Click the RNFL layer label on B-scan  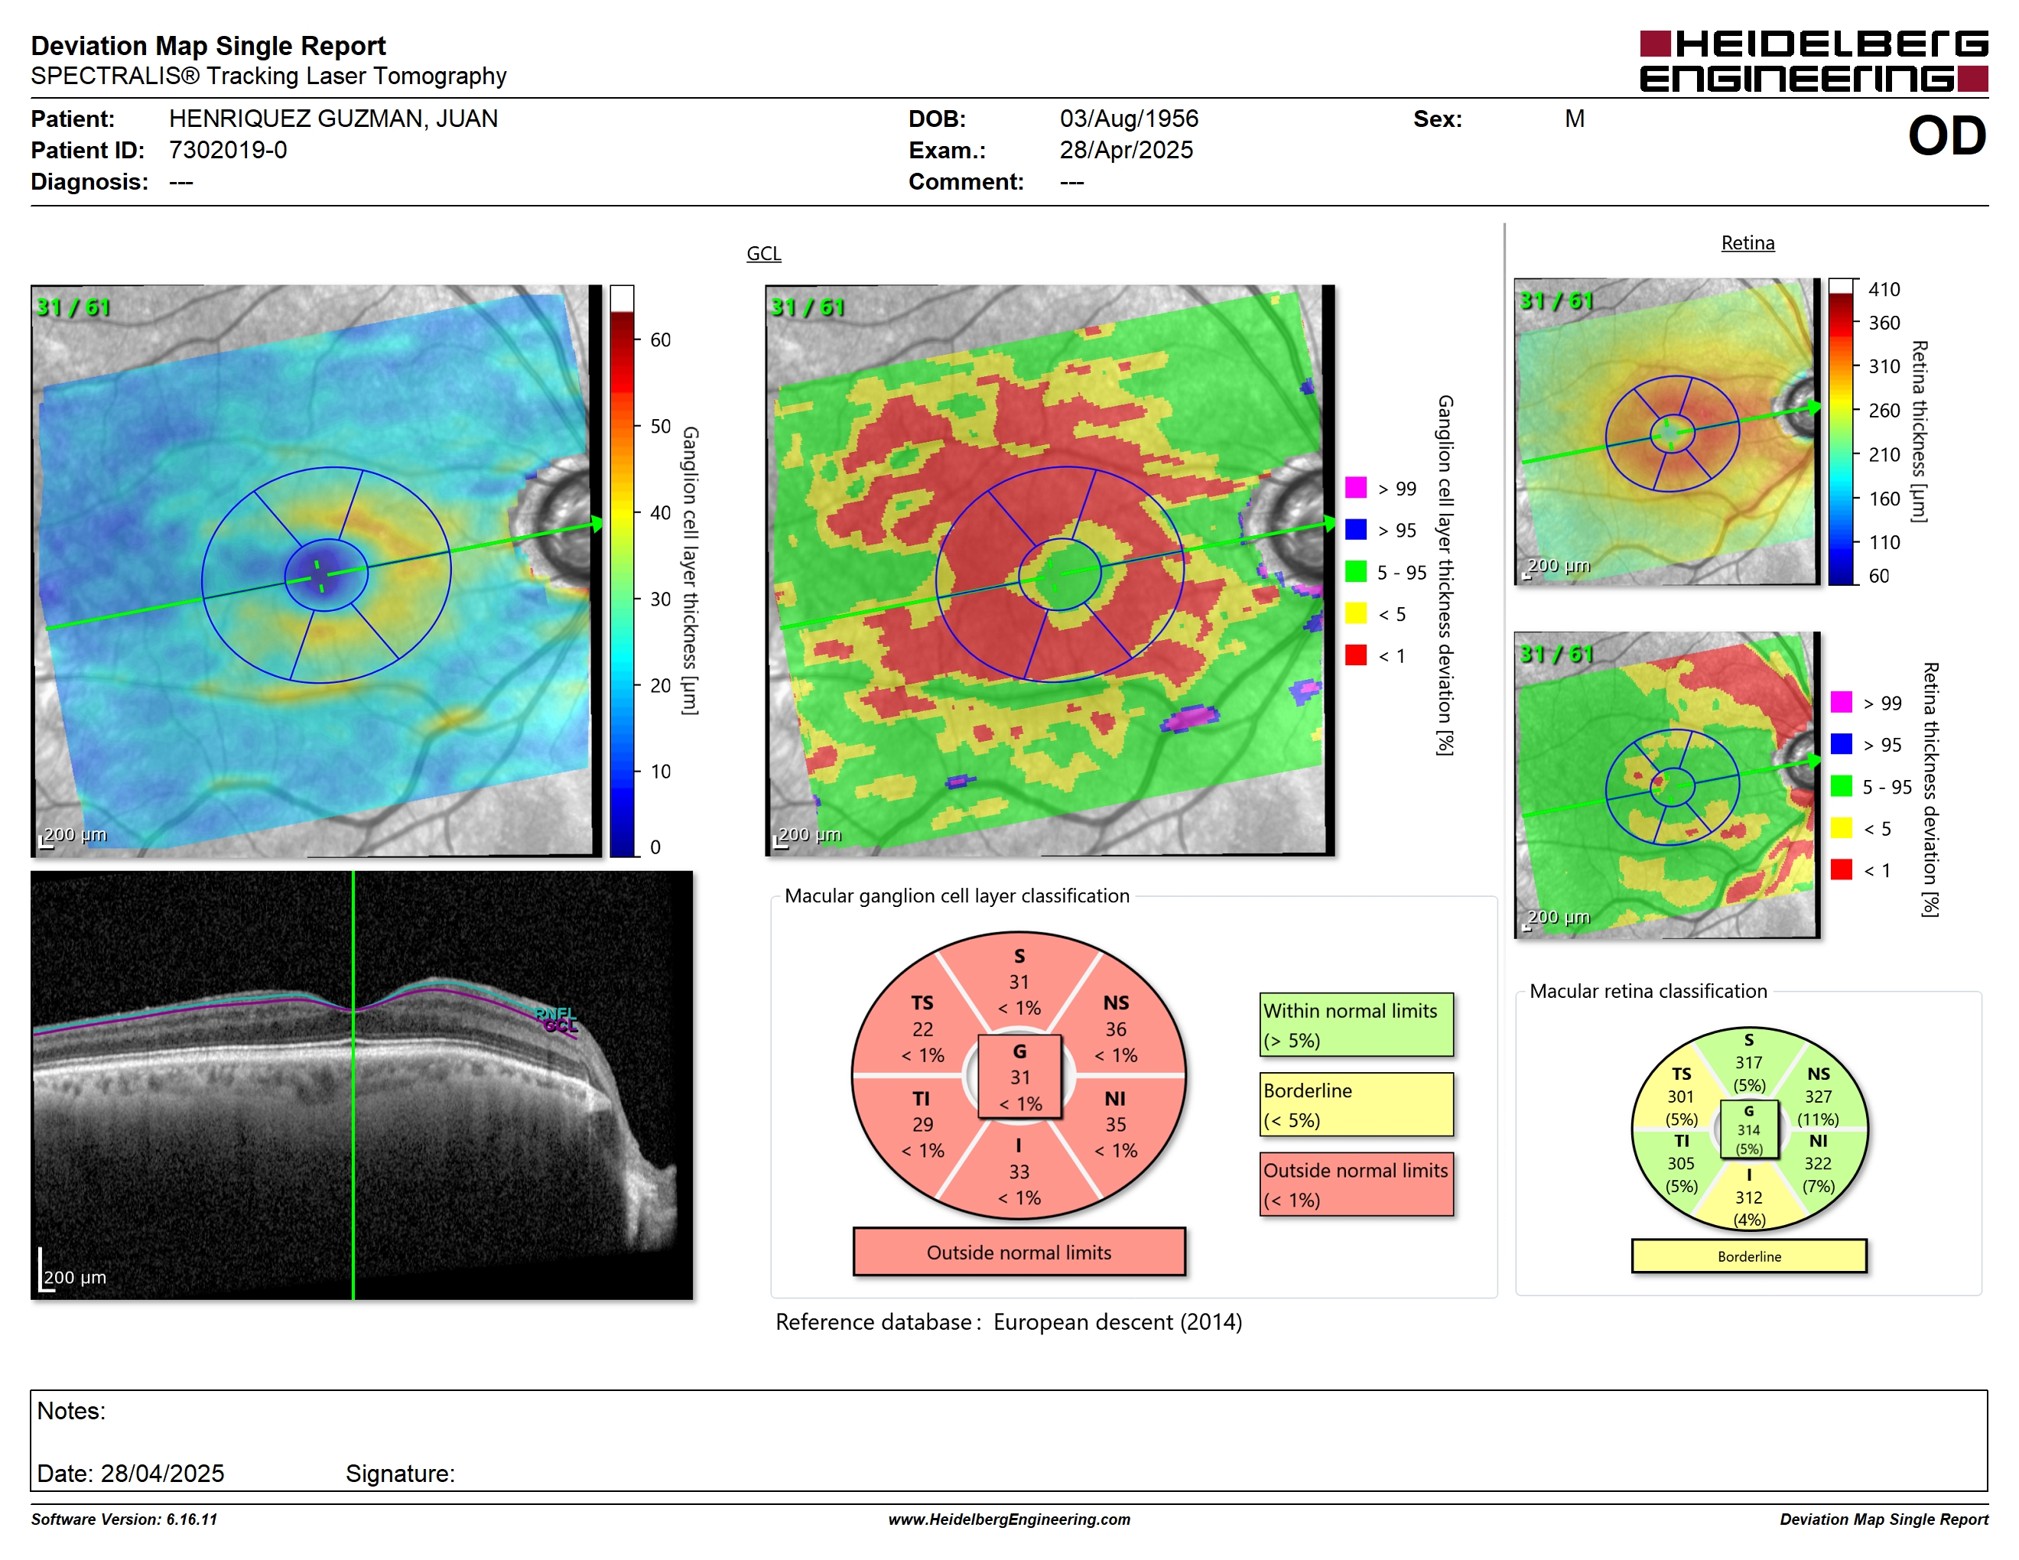pos(554,1013)
